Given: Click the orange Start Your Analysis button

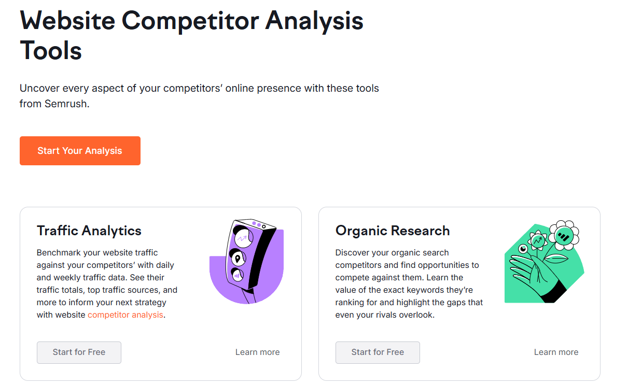Looking at the screenshot, I should (x=80, y=151).
